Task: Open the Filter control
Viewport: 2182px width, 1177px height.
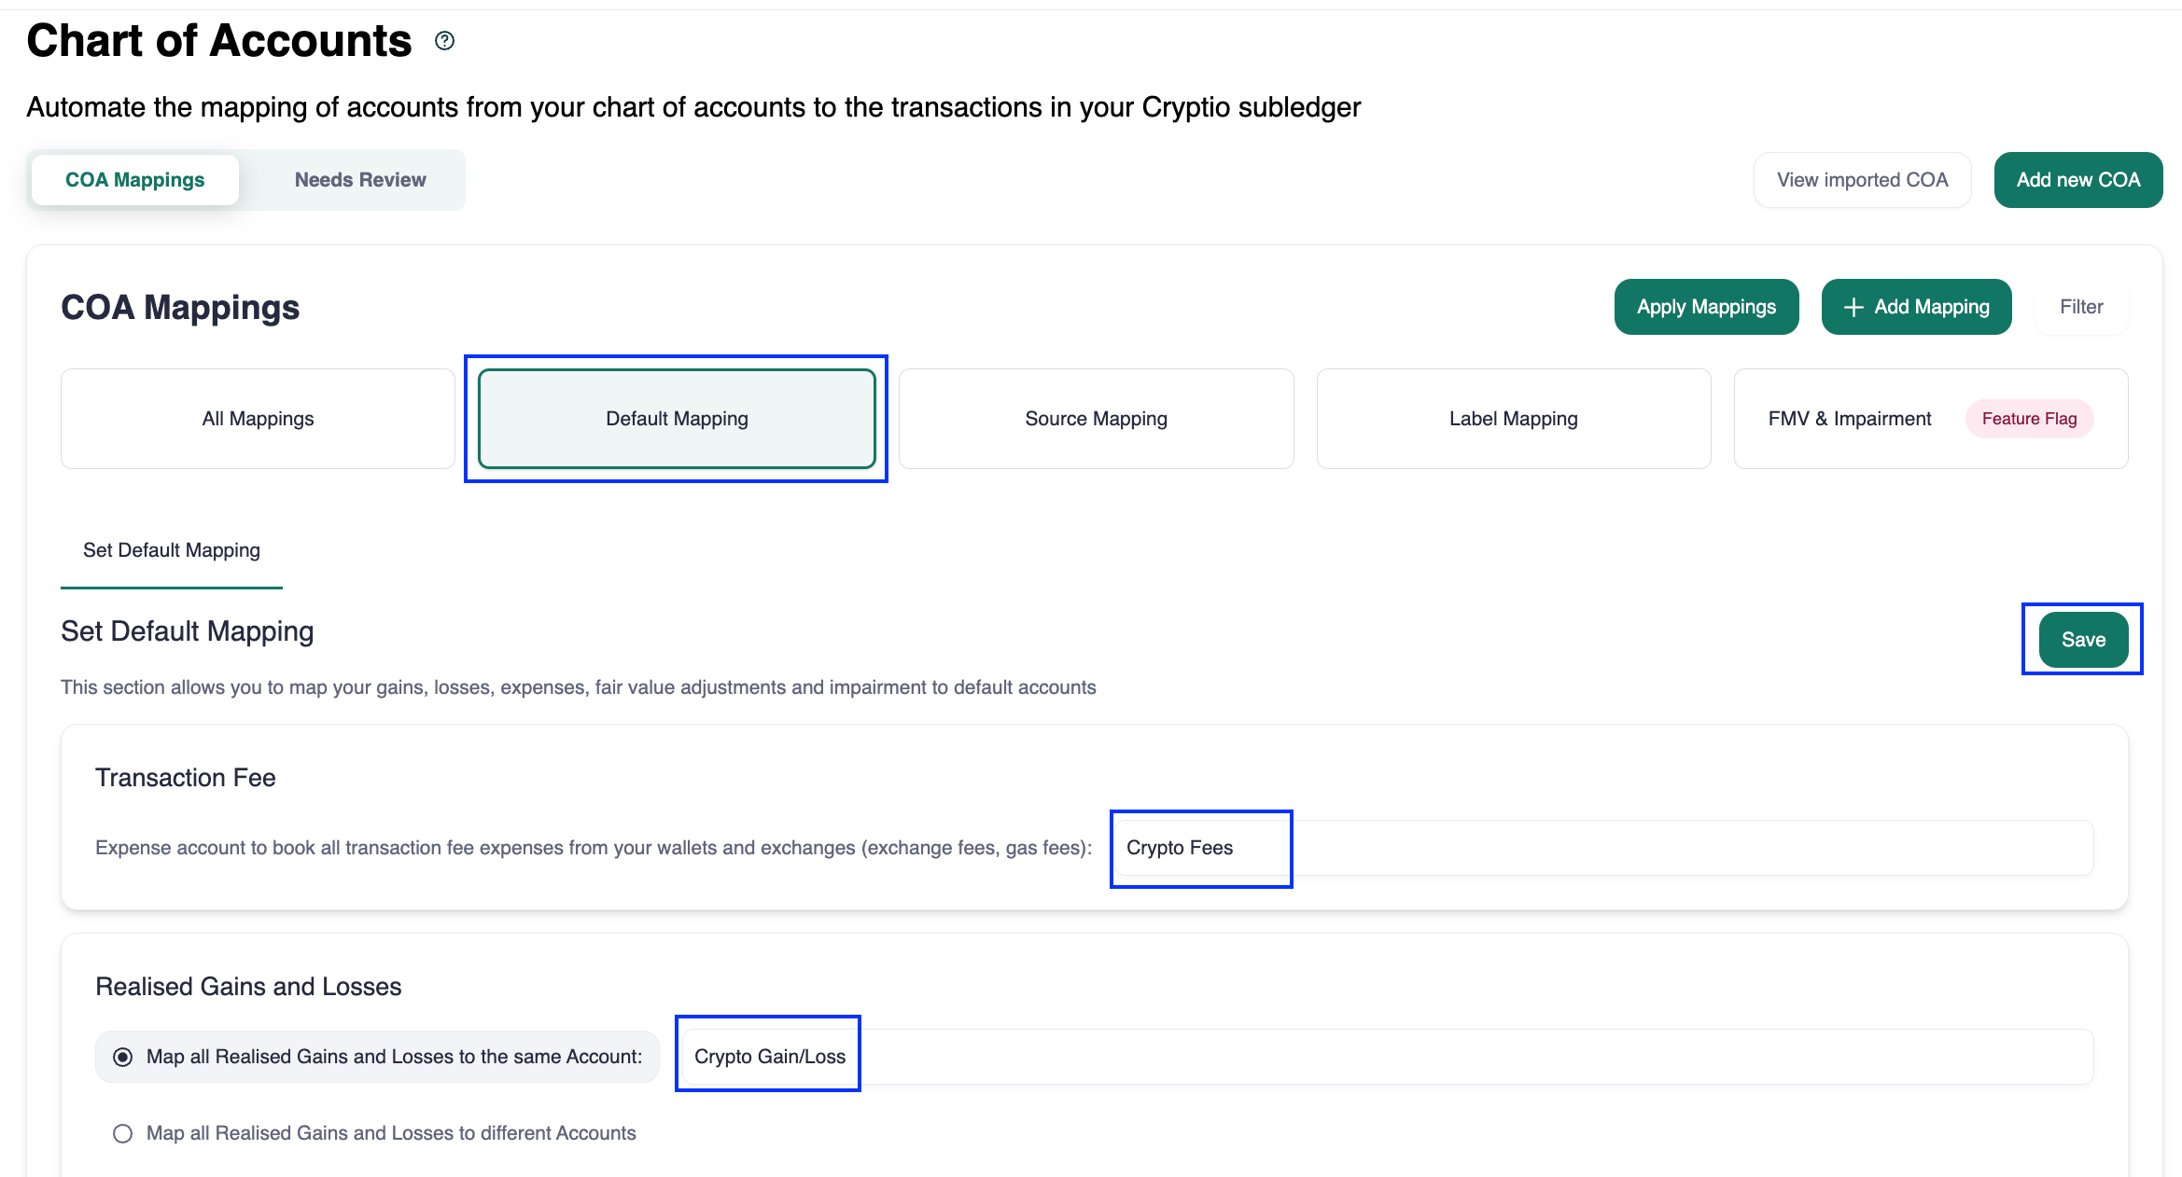Action: coord(2081,307)
